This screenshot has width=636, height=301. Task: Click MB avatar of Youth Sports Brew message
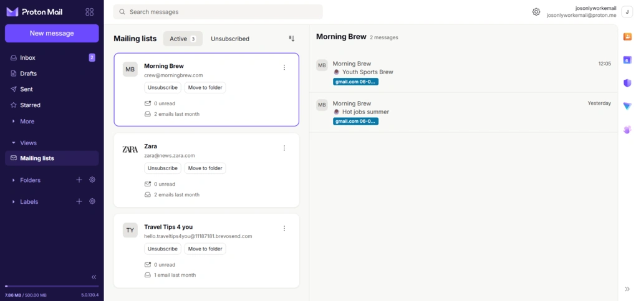point(322,65)
